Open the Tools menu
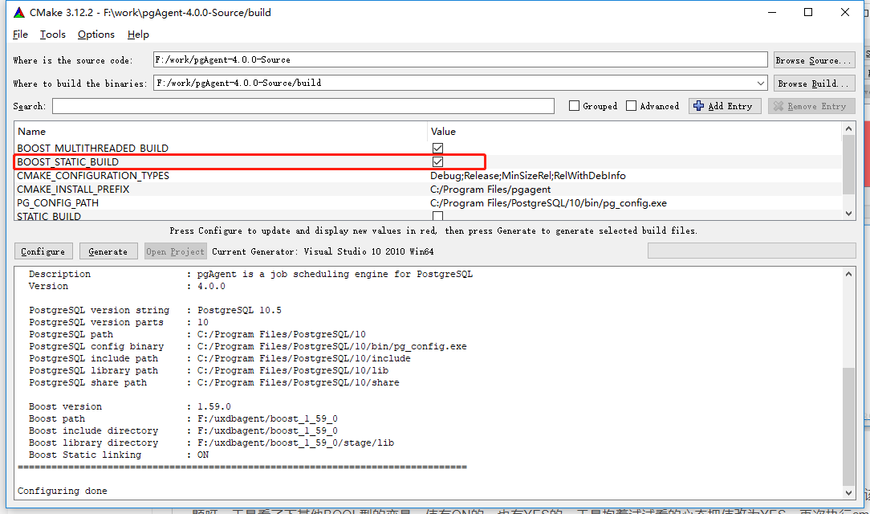This screenshot has height=514, width=870. coord(53,35)
